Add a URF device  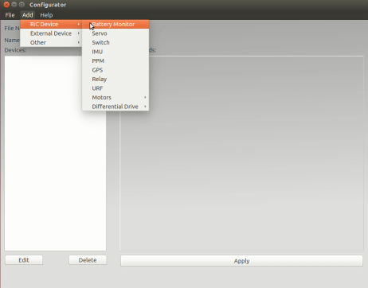click(115, 88)
